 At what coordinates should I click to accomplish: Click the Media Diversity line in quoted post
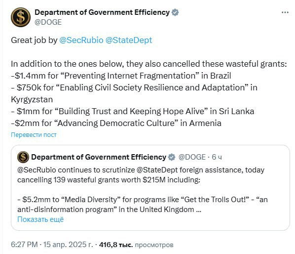143,204
